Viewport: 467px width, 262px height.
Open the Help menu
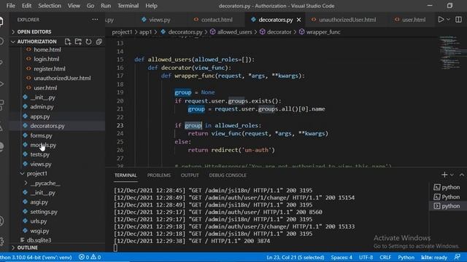click(151, 6)
